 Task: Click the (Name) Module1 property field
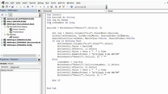[x=20, y=70]
